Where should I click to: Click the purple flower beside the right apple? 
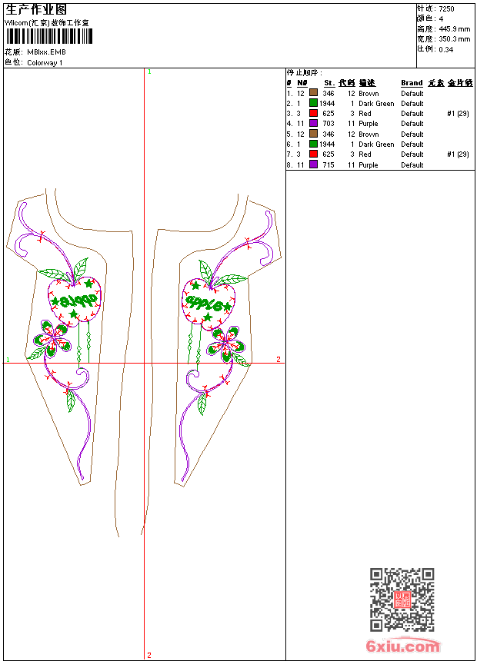(x=226, y=344)
